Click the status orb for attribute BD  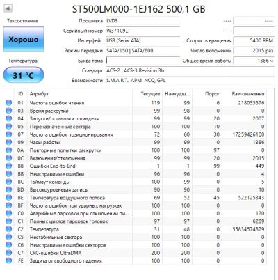pyautogui.click(x=8, y=189)
